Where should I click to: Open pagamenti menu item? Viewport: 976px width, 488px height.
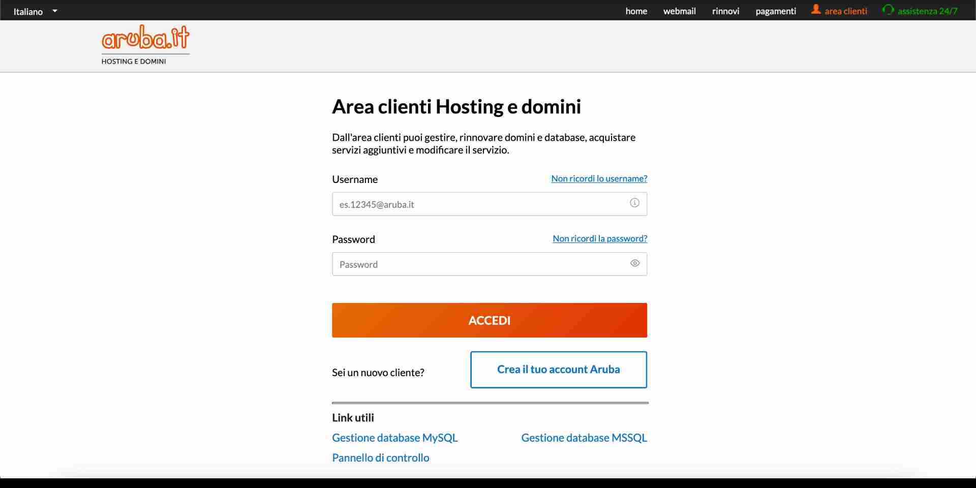click(776, 11)
